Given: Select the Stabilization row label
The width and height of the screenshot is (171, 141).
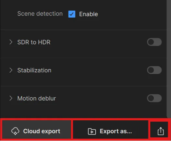Looking at the screenshot, I should [34, 70].
